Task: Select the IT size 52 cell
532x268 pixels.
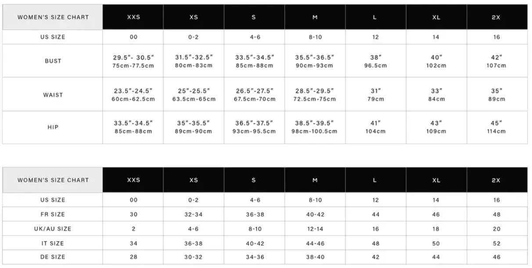Action: click(x=496, y=243)
